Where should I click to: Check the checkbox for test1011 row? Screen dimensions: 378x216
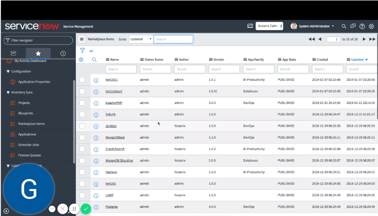[82, 79]
